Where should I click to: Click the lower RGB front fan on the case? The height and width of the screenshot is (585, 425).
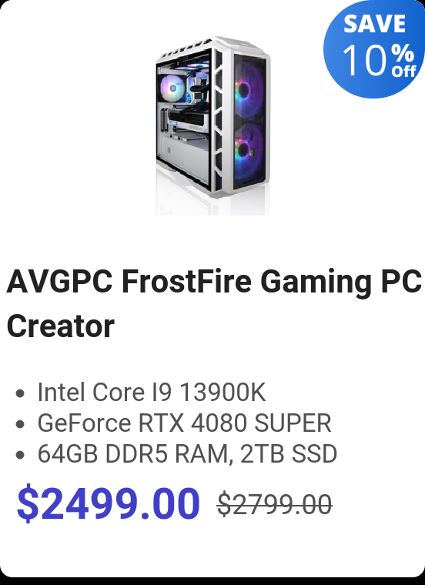coord(243,149)
